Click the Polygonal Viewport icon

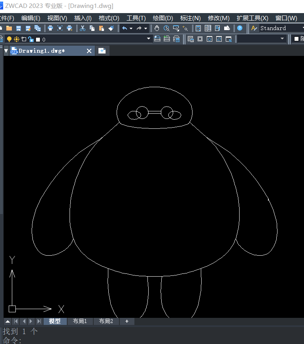click(210, 39)
